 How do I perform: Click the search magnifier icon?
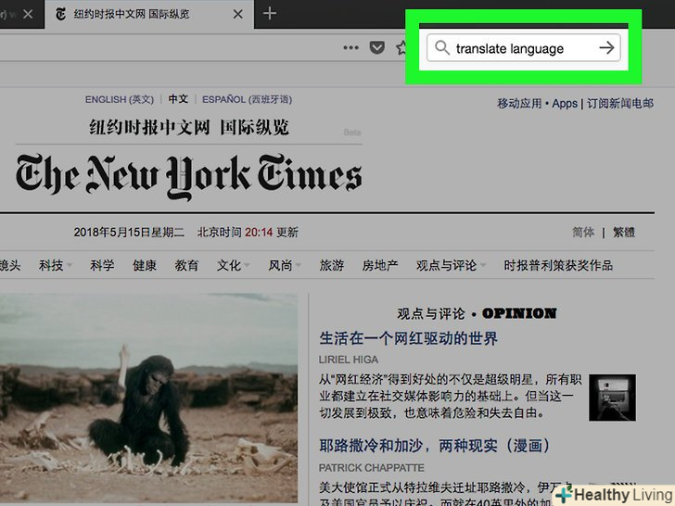click(x=442, y=47)
